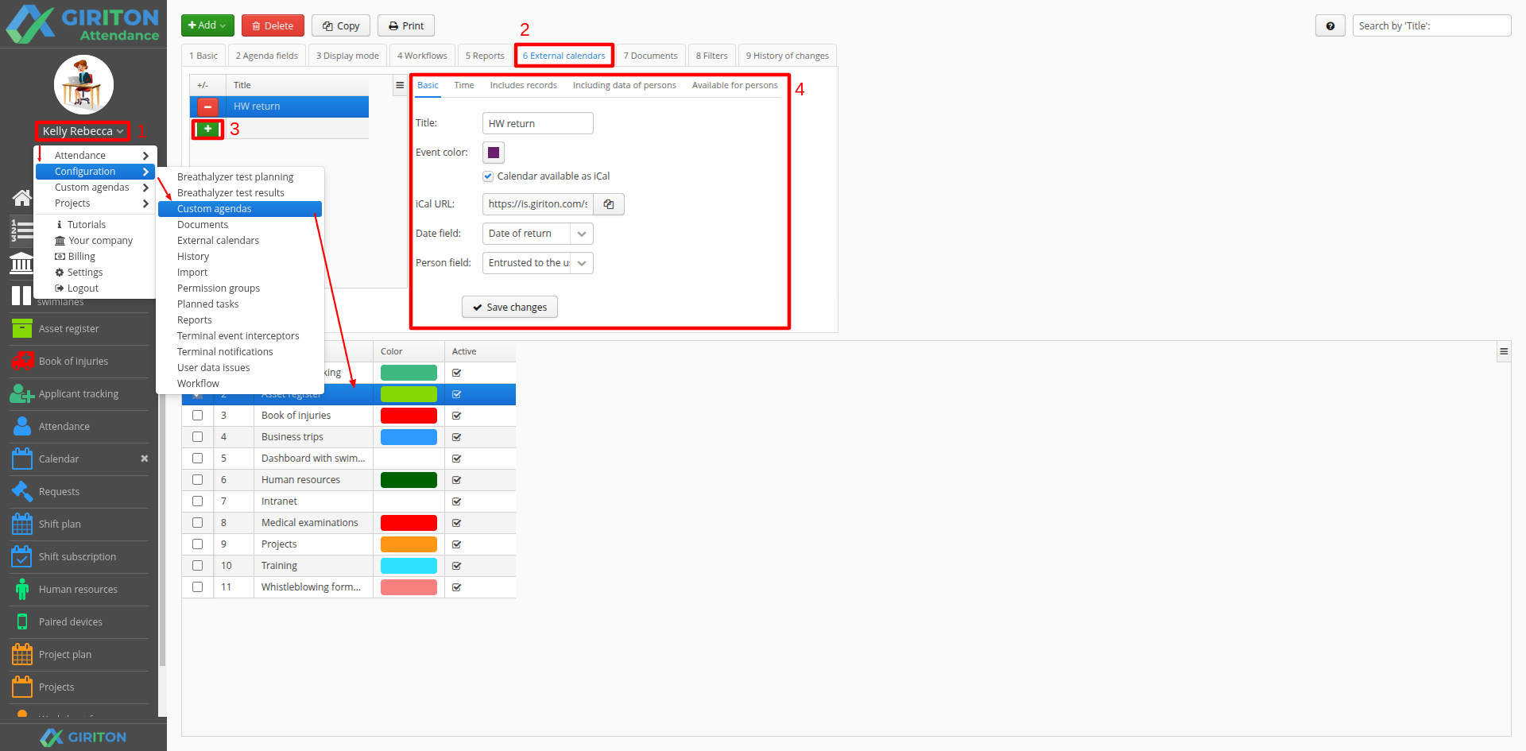Switch to the 2 Agenda fields tab
This screenshot has height=751, width=1526.
[x=267, y=56]
